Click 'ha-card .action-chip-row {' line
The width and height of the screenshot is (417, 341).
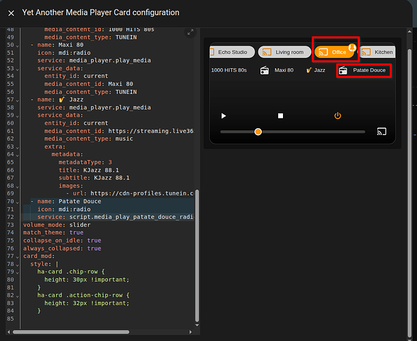pyautogui.click(x=83, y=295)
